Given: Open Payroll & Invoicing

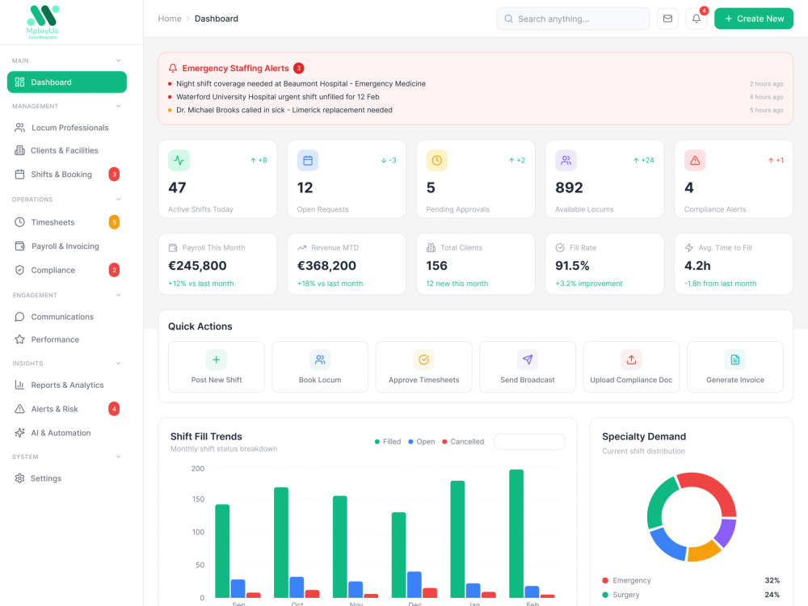Looking at the screenshot, I should tap(67, 246).
